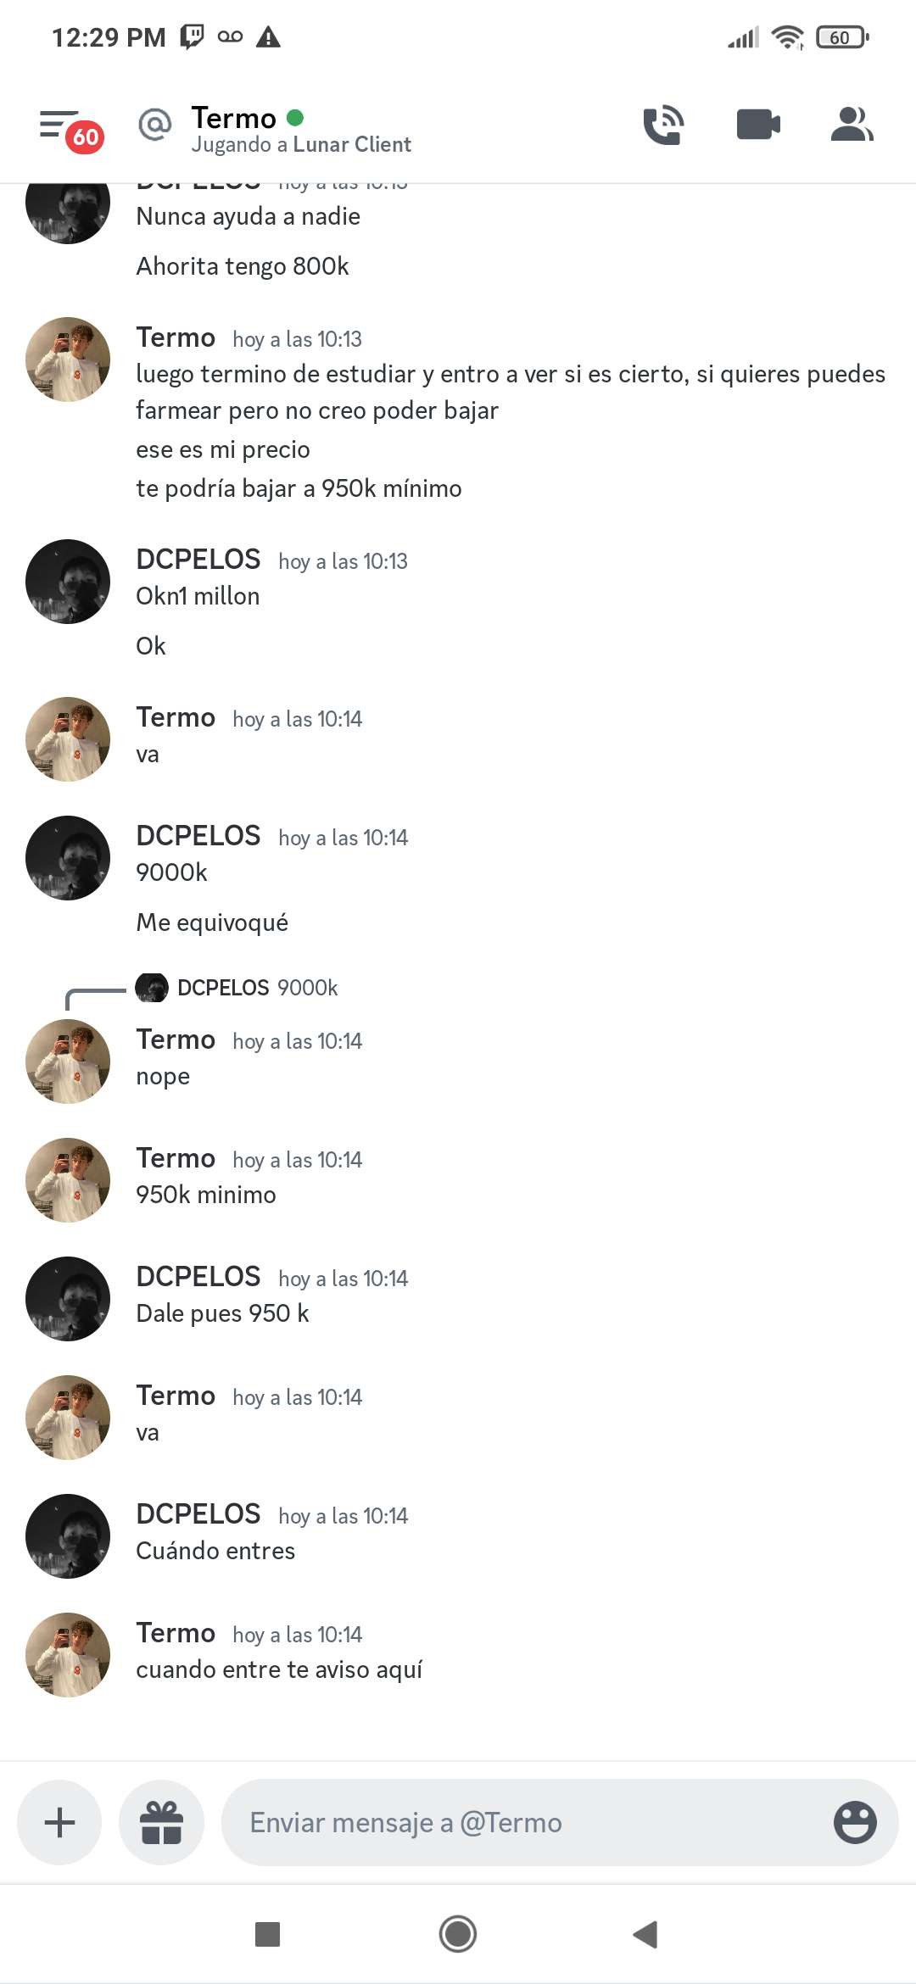
Task: Tap the Android back navigation button
Action: click(645, 1934)
